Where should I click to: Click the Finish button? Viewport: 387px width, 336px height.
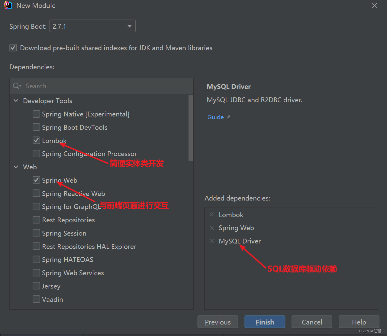(x=265, y=322)
